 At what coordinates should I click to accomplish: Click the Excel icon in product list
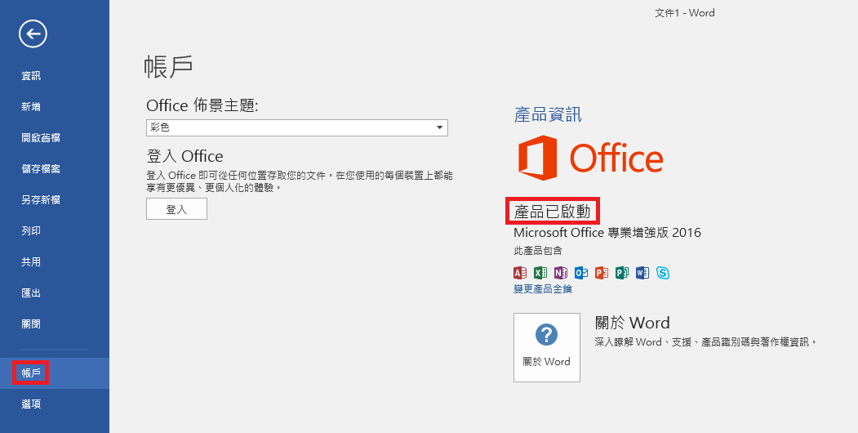pos(540,273)
